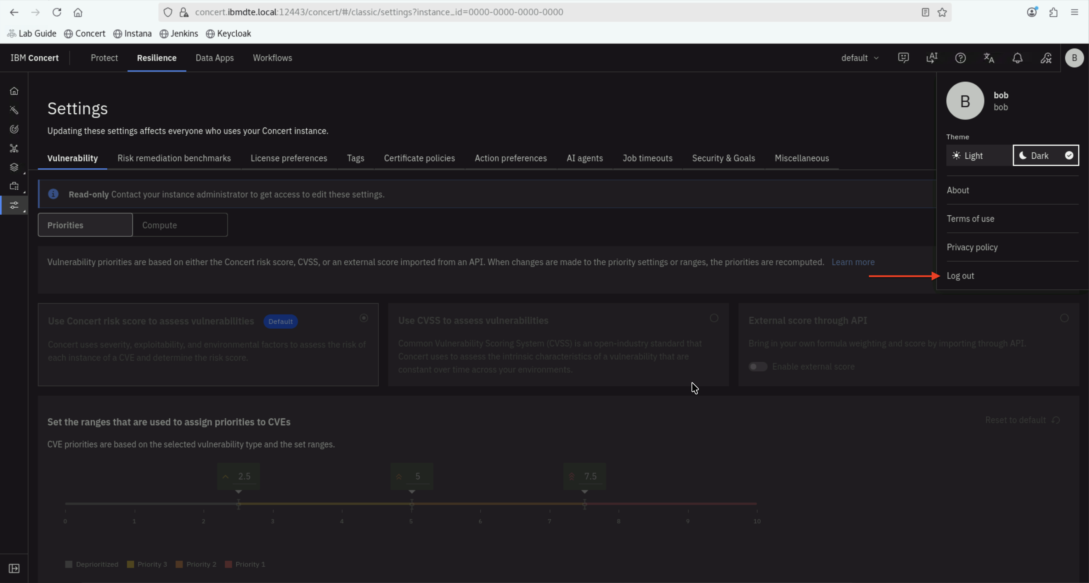Open the notifications bell
Viewport: 1089px width, 583px height.
[x=1017, y=58]
